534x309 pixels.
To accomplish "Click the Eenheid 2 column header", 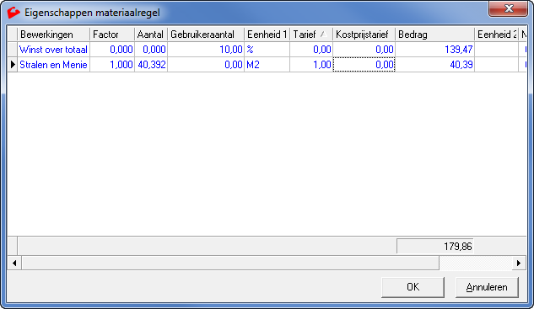I will tap(497, 35).
